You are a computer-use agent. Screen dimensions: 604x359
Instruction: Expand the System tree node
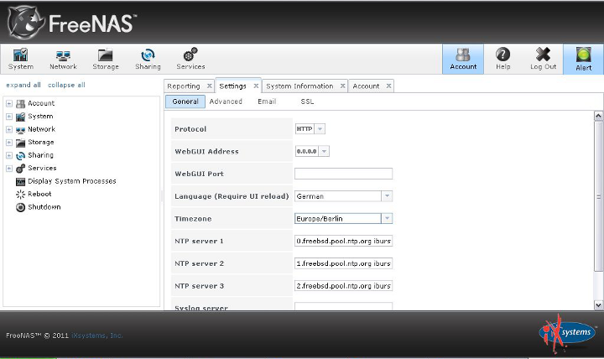coord(9,117)
